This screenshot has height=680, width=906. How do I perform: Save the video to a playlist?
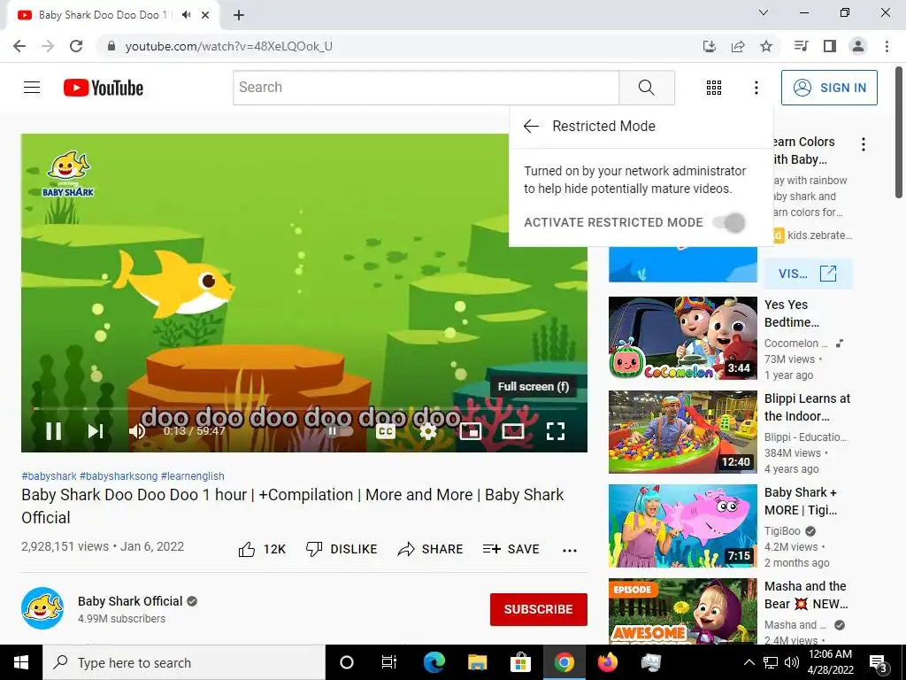click(511, 549)
